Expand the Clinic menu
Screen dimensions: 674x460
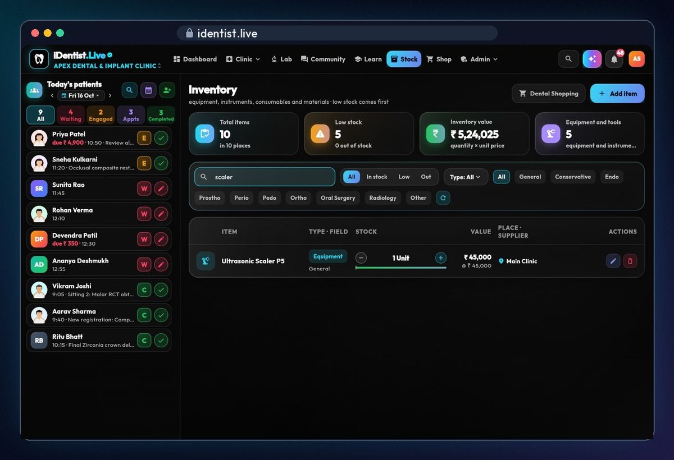243,59
